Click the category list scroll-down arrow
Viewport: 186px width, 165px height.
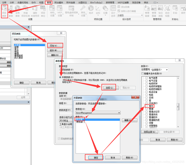pos(178,127)
